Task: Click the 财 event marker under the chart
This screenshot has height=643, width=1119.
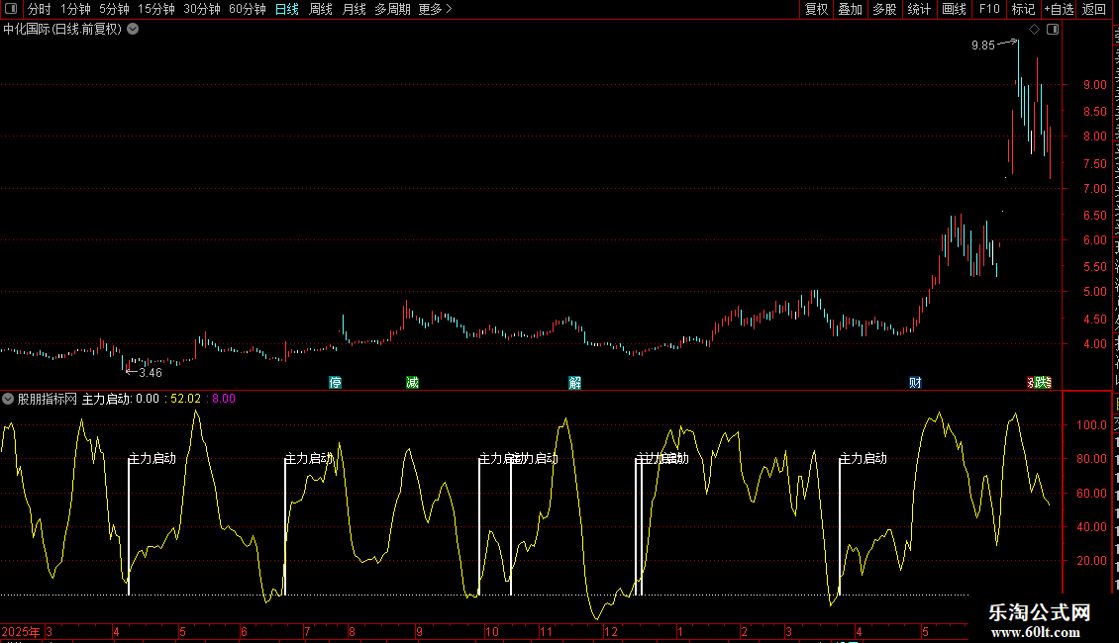Action: click(x=916, y=383)
